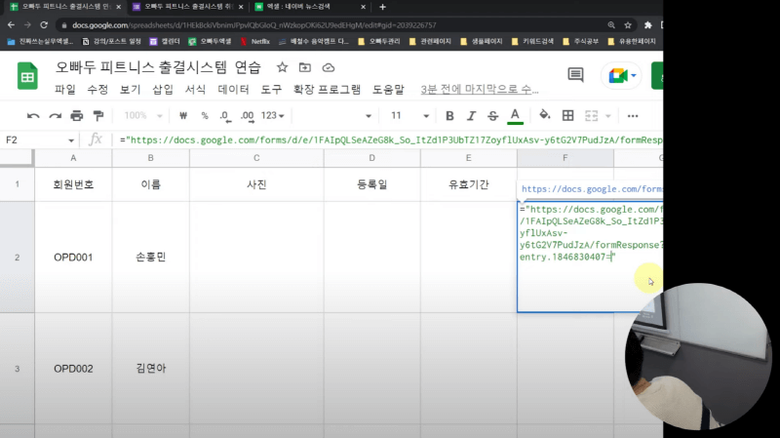The width and height of the screenshot is (780, 438).
Task: Switch to the 엑셀 : 네이버 뉴스검색 tab
Action: (x=309, y=7)
